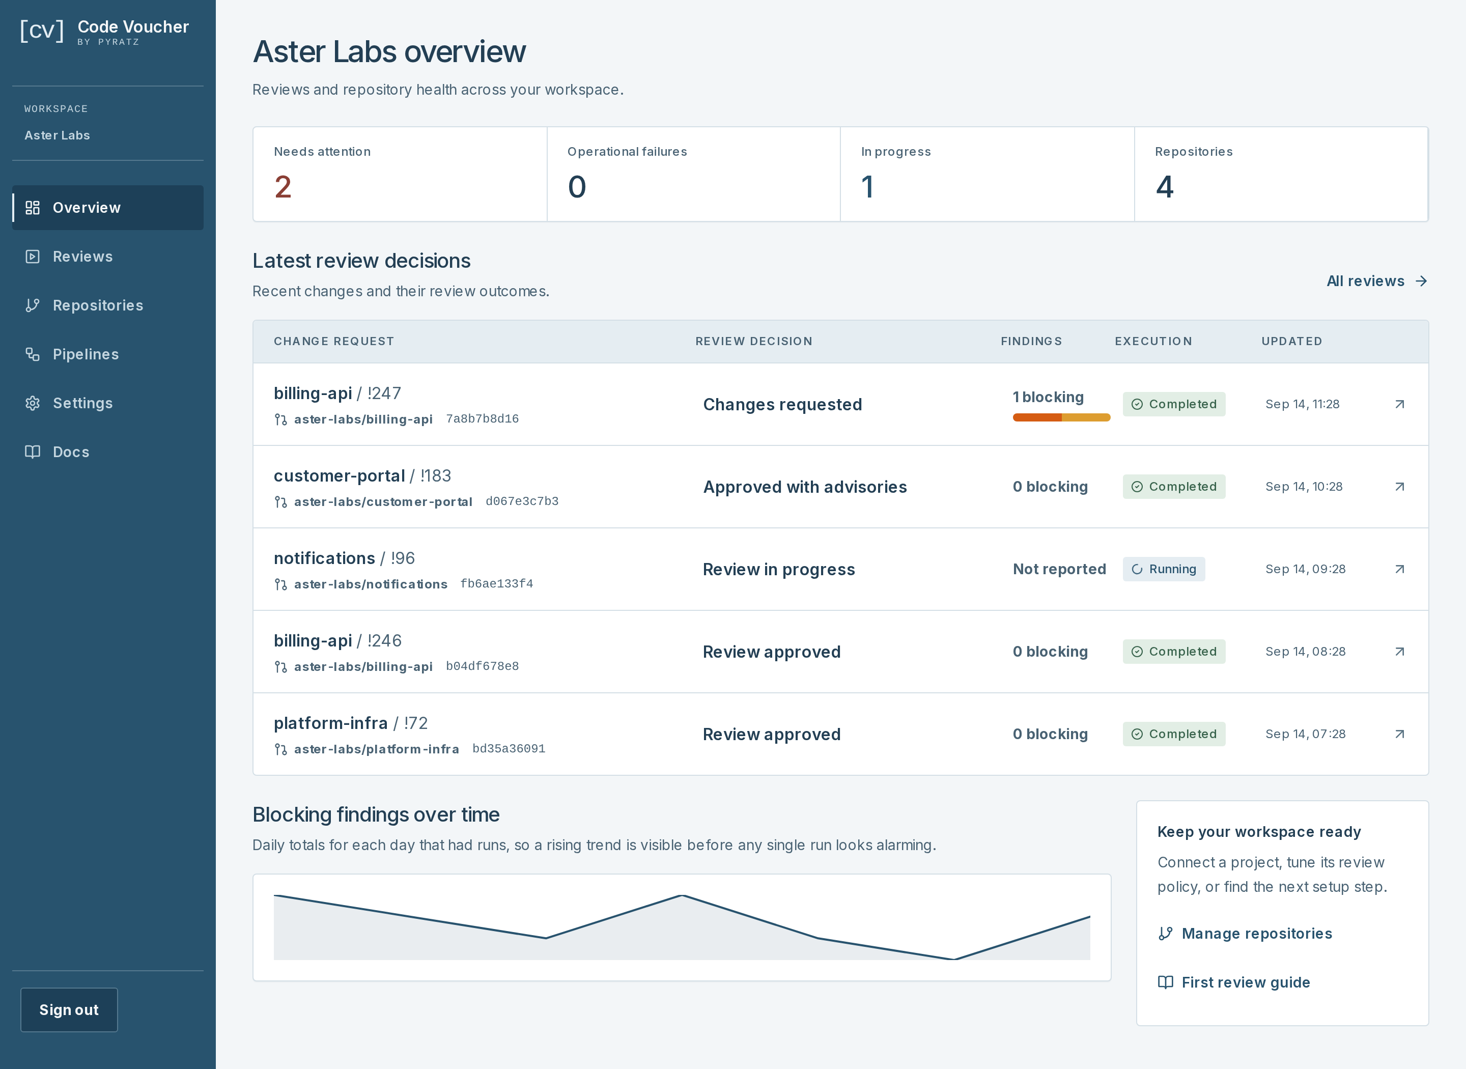The width and height of the screenshot is (1466, 1069).
Task: Click the Repositories branch icon in sidebar
Action: (x=33, y=305)
